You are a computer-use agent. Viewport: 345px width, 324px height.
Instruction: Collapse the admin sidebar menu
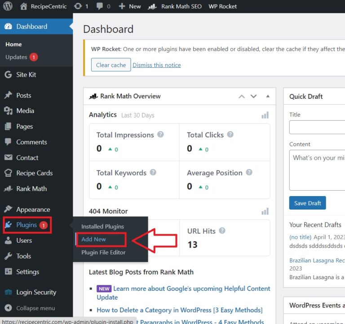coord(30,308)
